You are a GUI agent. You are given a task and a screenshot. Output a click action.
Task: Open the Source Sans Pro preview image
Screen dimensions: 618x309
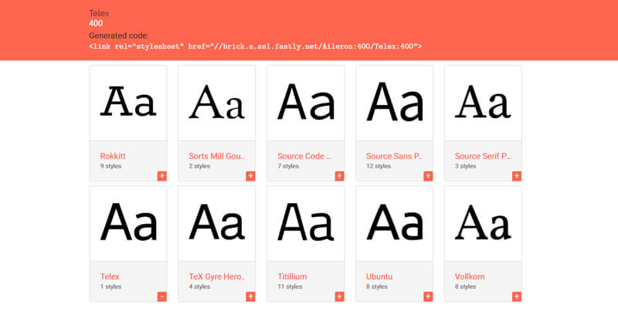pyautogui.click(x=394, y=103)
